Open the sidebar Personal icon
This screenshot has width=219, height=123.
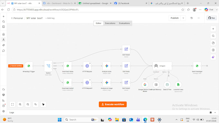click(4, 40)
